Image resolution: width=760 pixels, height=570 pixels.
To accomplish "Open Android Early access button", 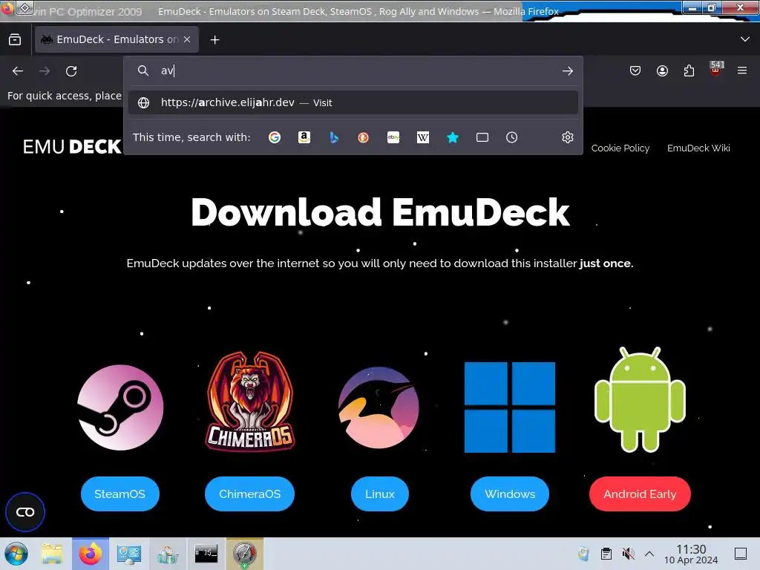I will tap(640, 494).
